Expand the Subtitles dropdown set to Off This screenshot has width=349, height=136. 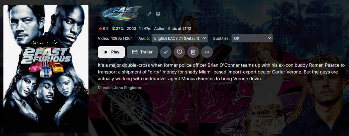252,38
